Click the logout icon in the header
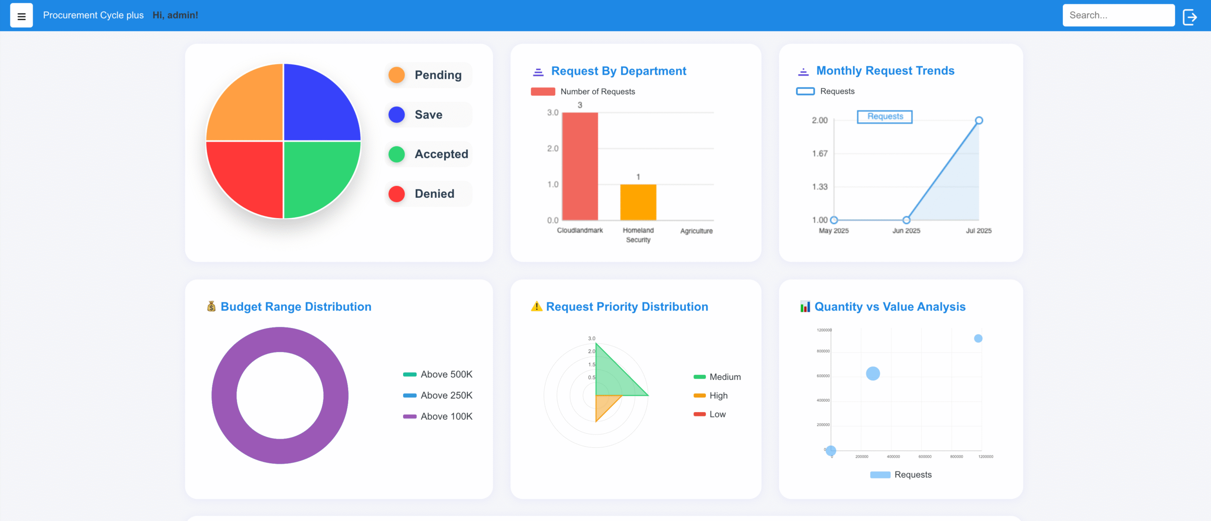This screenshot has width=1211, height=521. click(x=1190, y=17)
